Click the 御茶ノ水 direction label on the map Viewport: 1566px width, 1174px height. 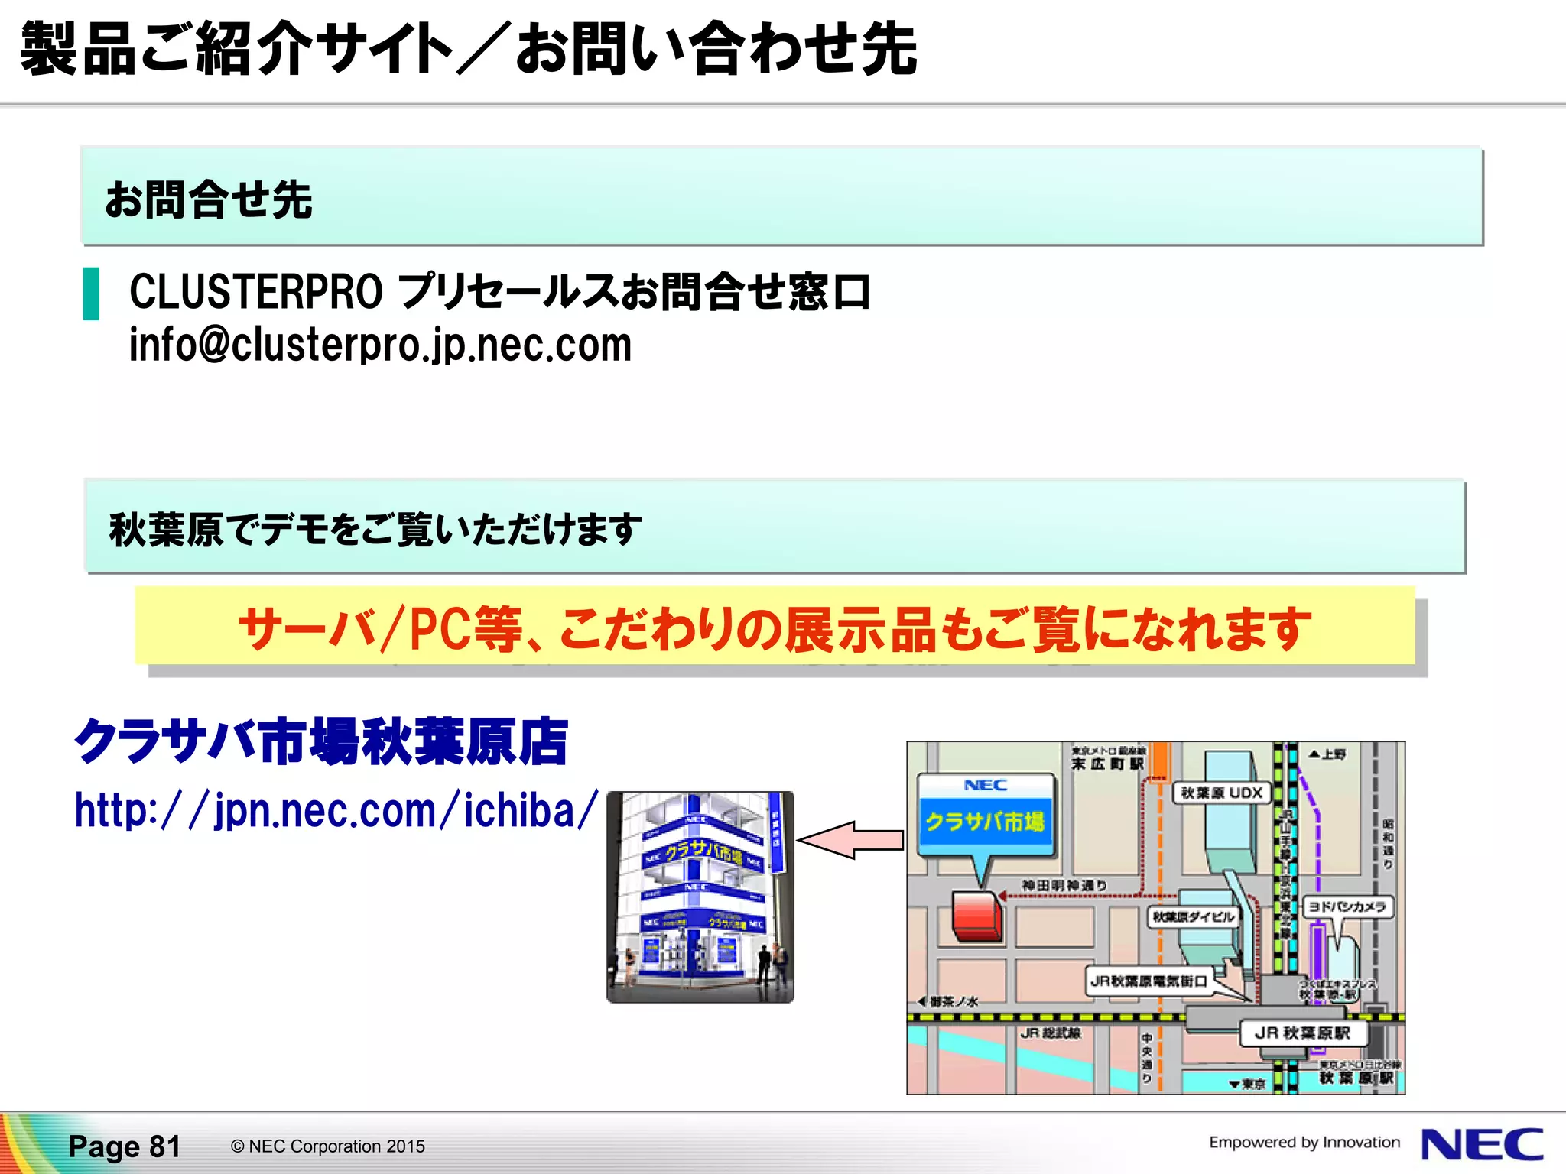tap(948, 1001)
